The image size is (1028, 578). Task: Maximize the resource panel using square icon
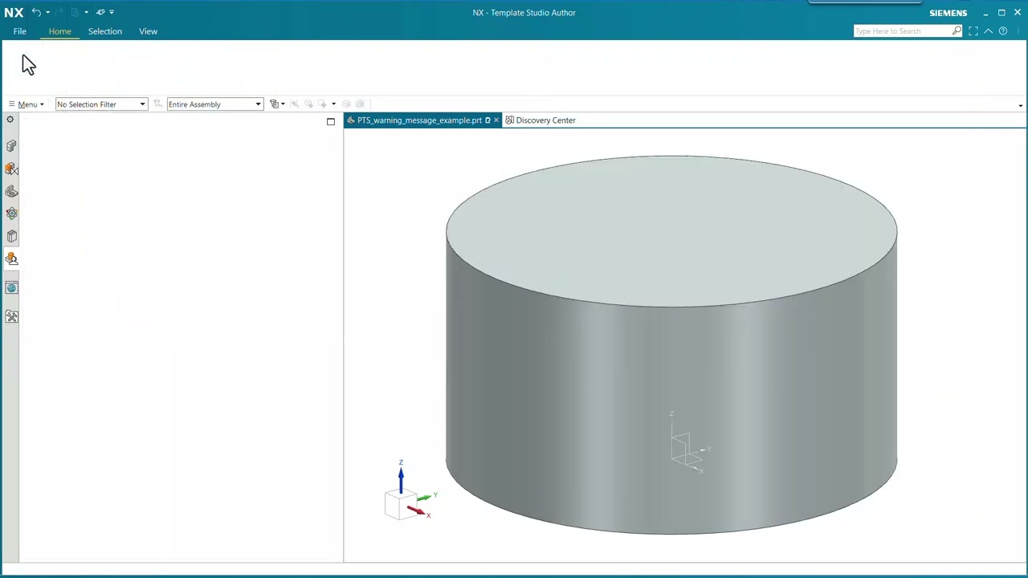click(331, 121)
